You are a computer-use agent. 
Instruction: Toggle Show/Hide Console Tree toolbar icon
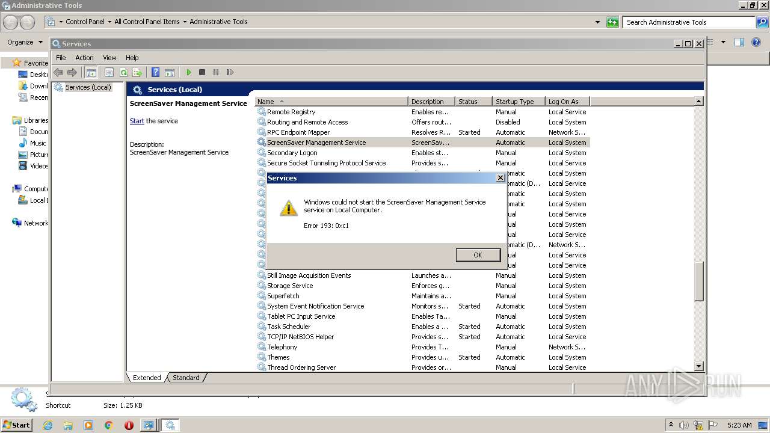[x=91, y=72]
